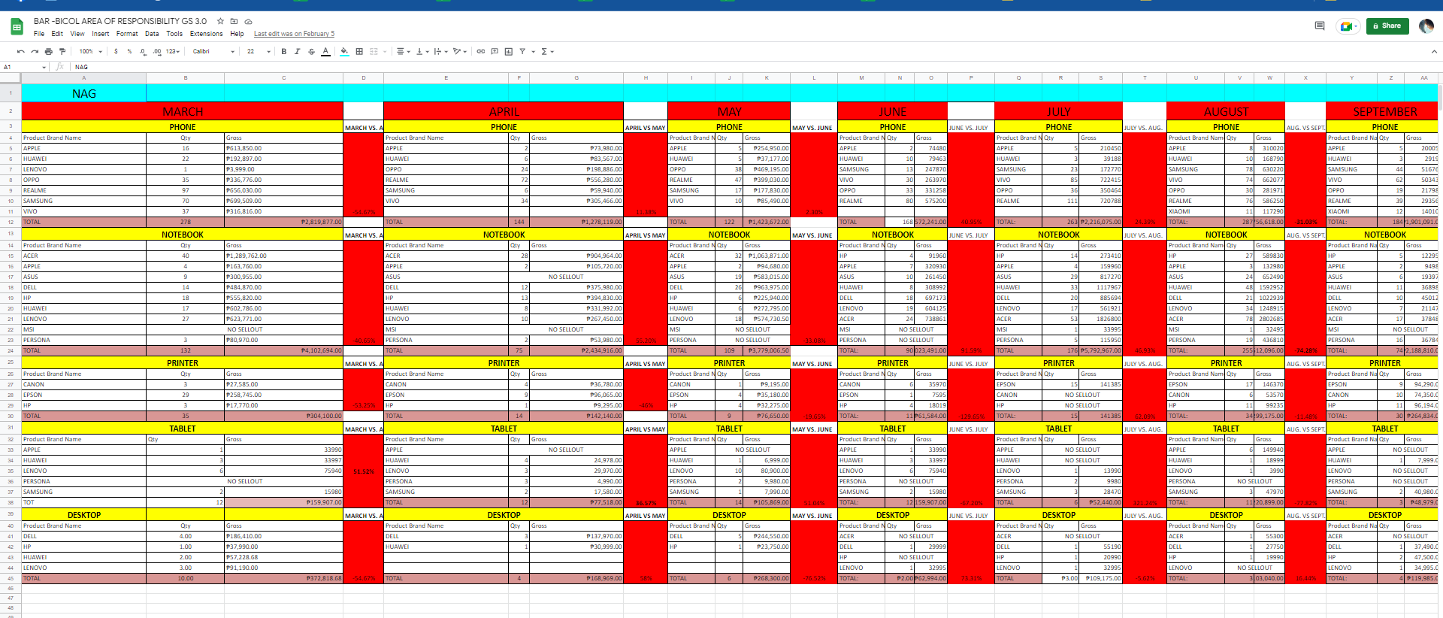Open the Format menu

pyautogui.click(x=127, y=34)
